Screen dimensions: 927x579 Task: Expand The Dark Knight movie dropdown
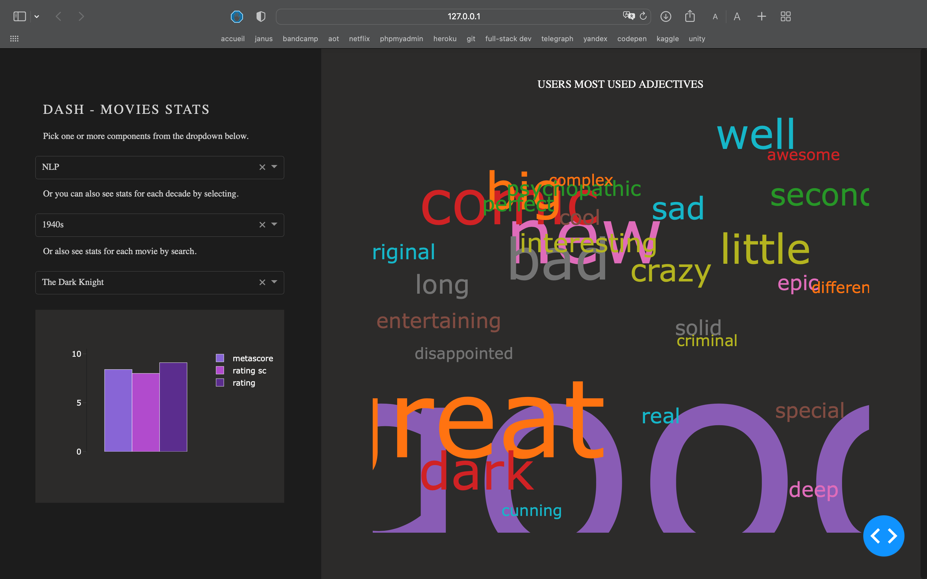coord(274,282)
